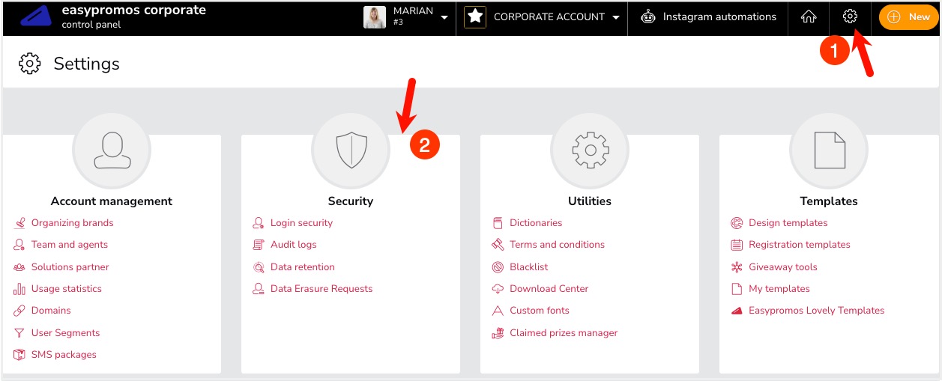The height and width of the screenshot is (381, 942).
Task: Click the bar chart icon beside Usage statistics
Action: point(19,289)
